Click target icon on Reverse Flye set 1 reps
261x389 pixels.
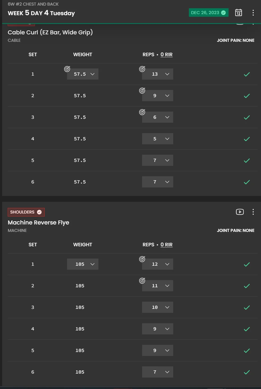point(142,259)
